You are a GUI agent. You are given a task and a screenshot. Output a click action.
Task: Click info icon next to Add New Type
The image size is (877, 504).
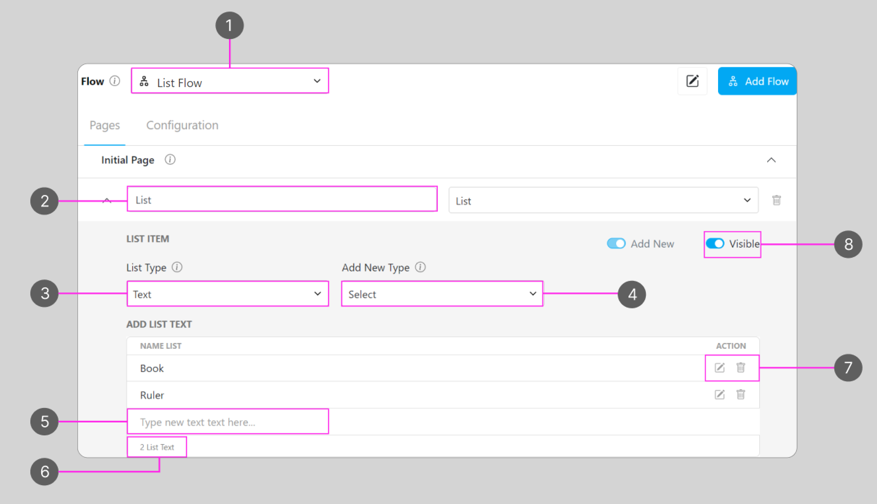[420, 268]
